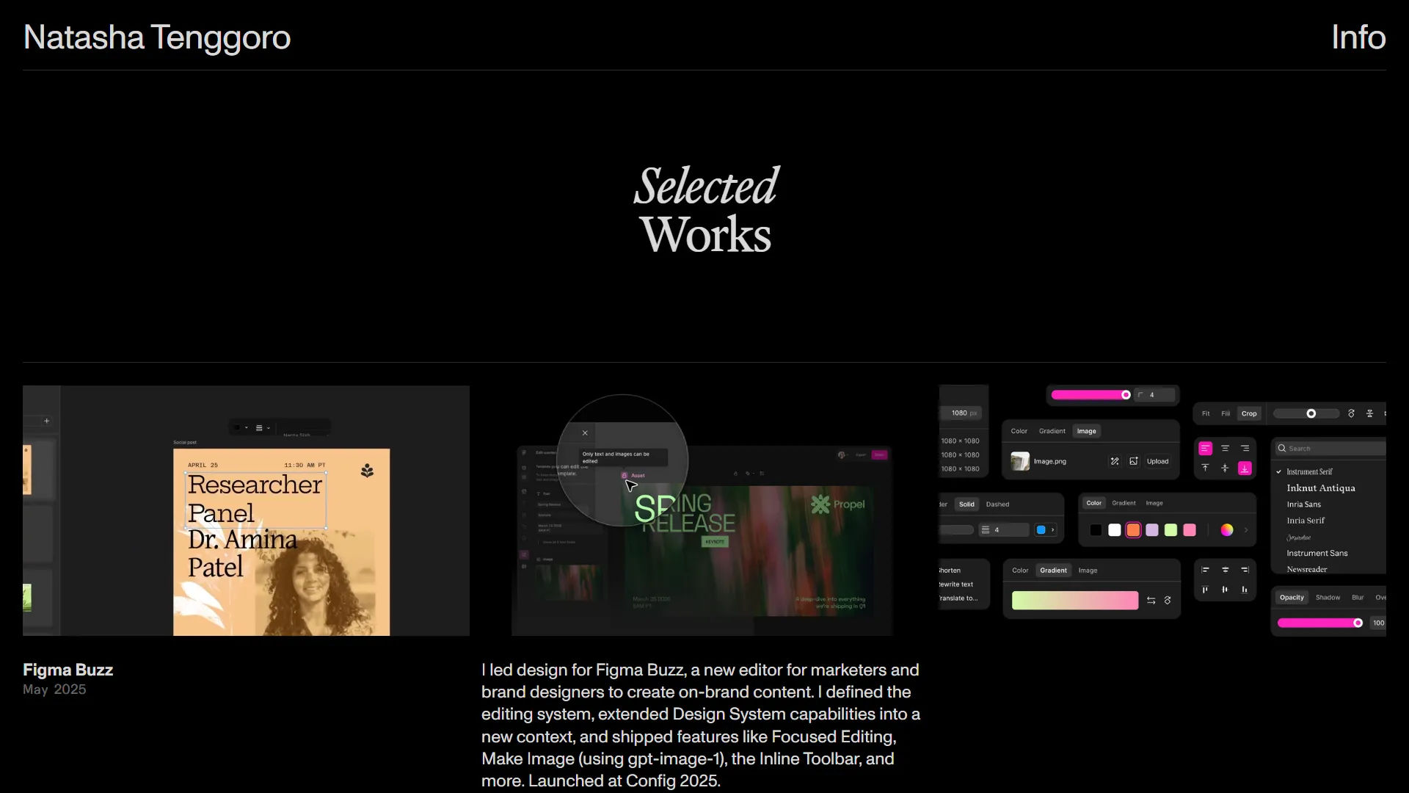Open the Info page link
The height and width of the screenshot is (793, 1409).
(x=1358, y=37)
